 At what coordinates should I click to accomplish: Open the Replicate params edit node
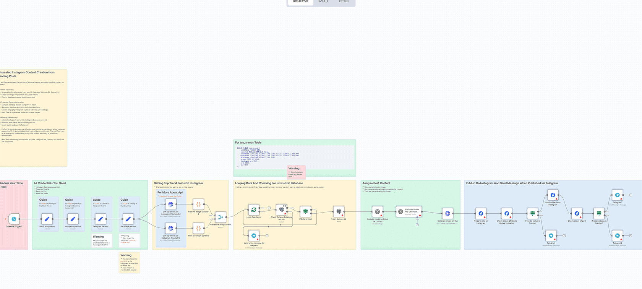47,219
